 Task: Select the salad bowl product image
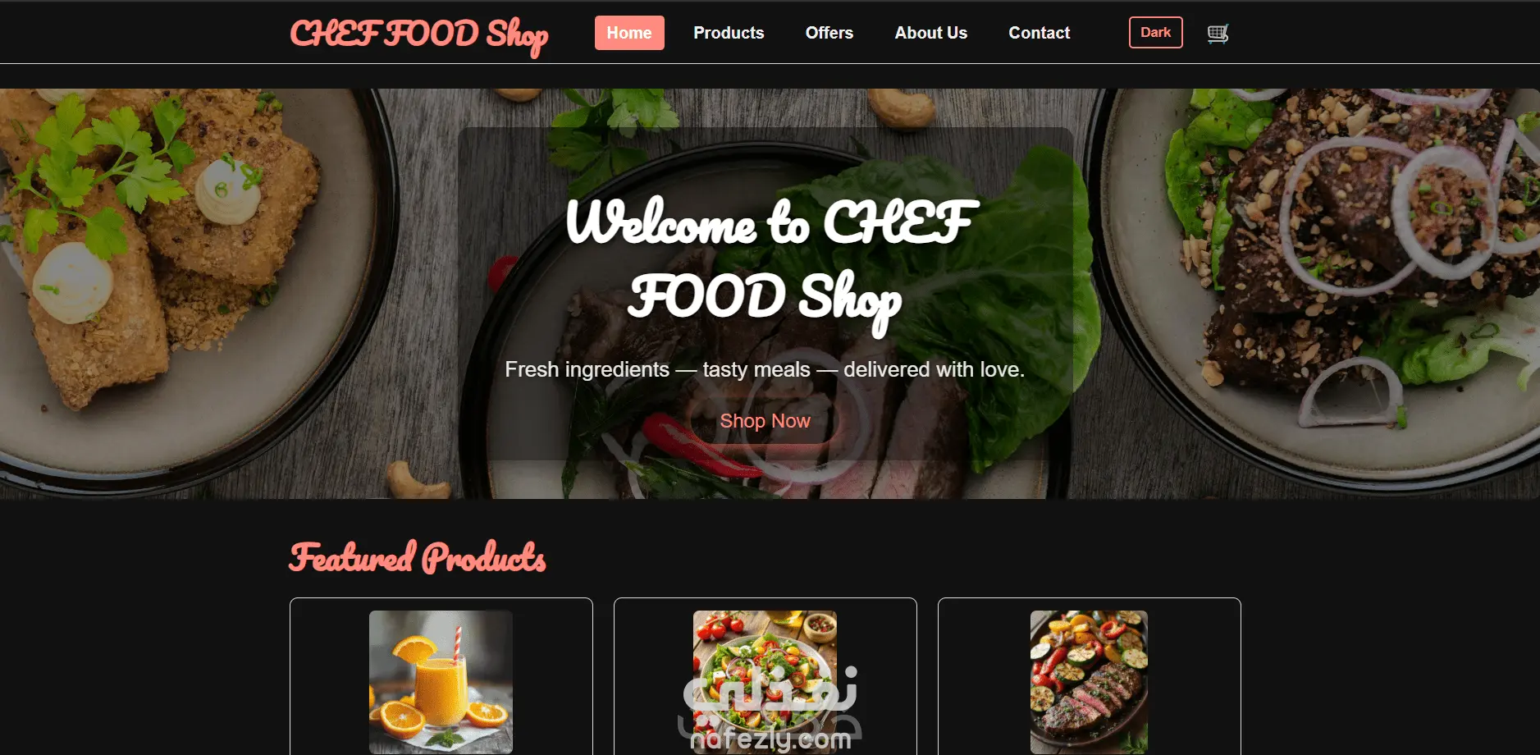point(765,682)
